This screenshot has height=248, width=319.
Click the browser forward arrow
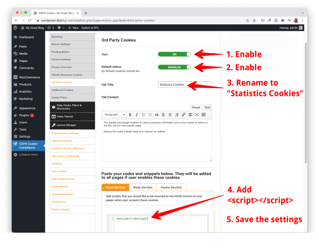[23, 20]
